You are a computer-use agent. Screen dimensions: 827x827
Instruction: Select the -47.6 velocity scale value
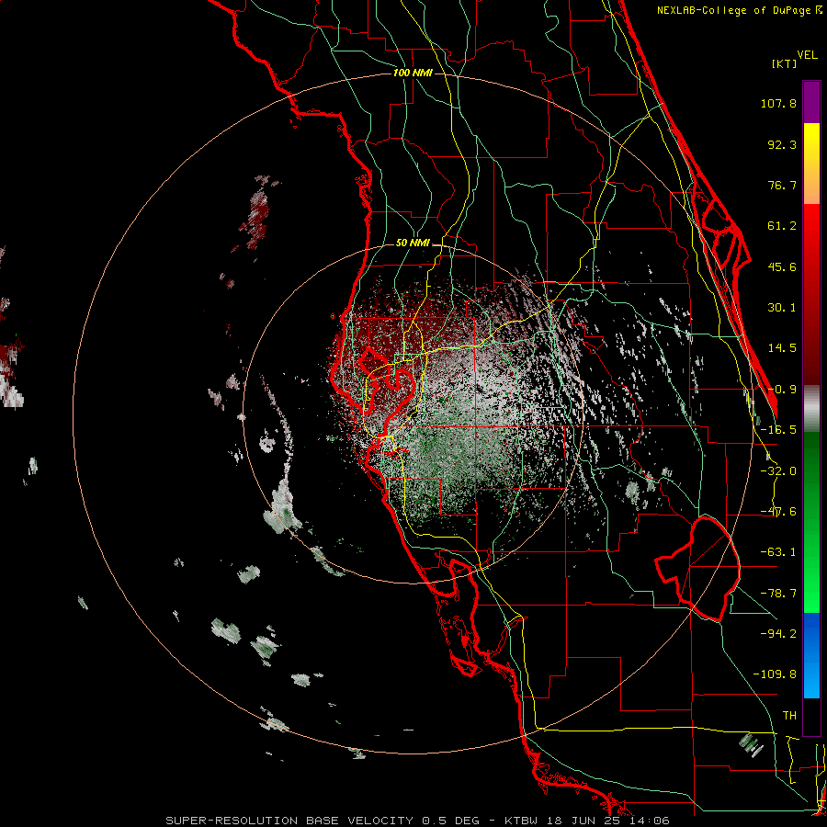coord(778,512)
